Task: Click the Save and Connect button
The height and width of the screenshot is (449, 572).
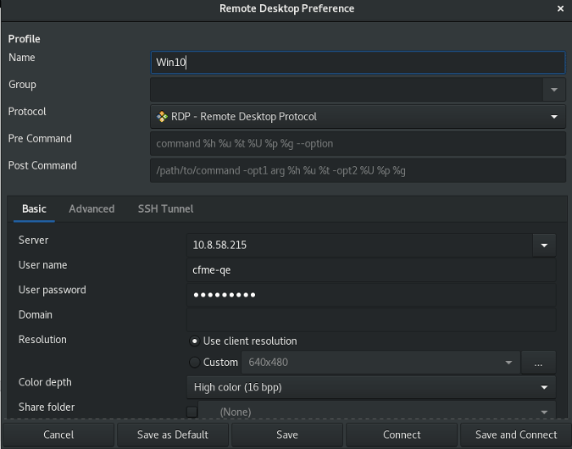Action: [x=515, y=435]
